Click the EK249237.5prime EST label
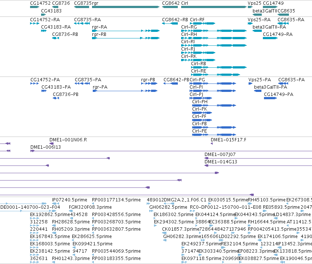This screenshot has height=264, width=312. click(201, 244)
